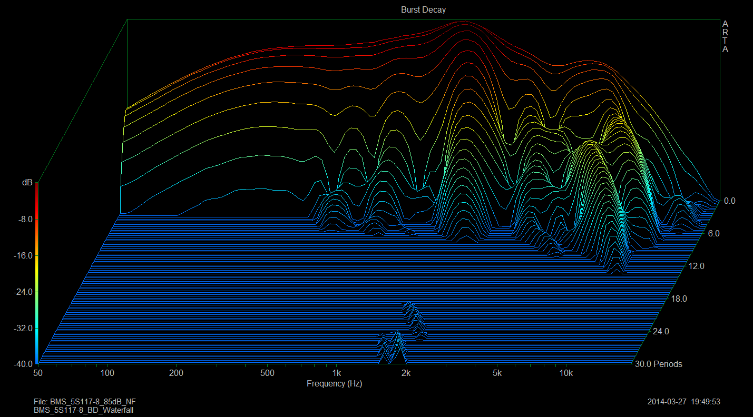Click the Burst Decay chart title
The height and width of the screenshot is (417, 753).
423,10
